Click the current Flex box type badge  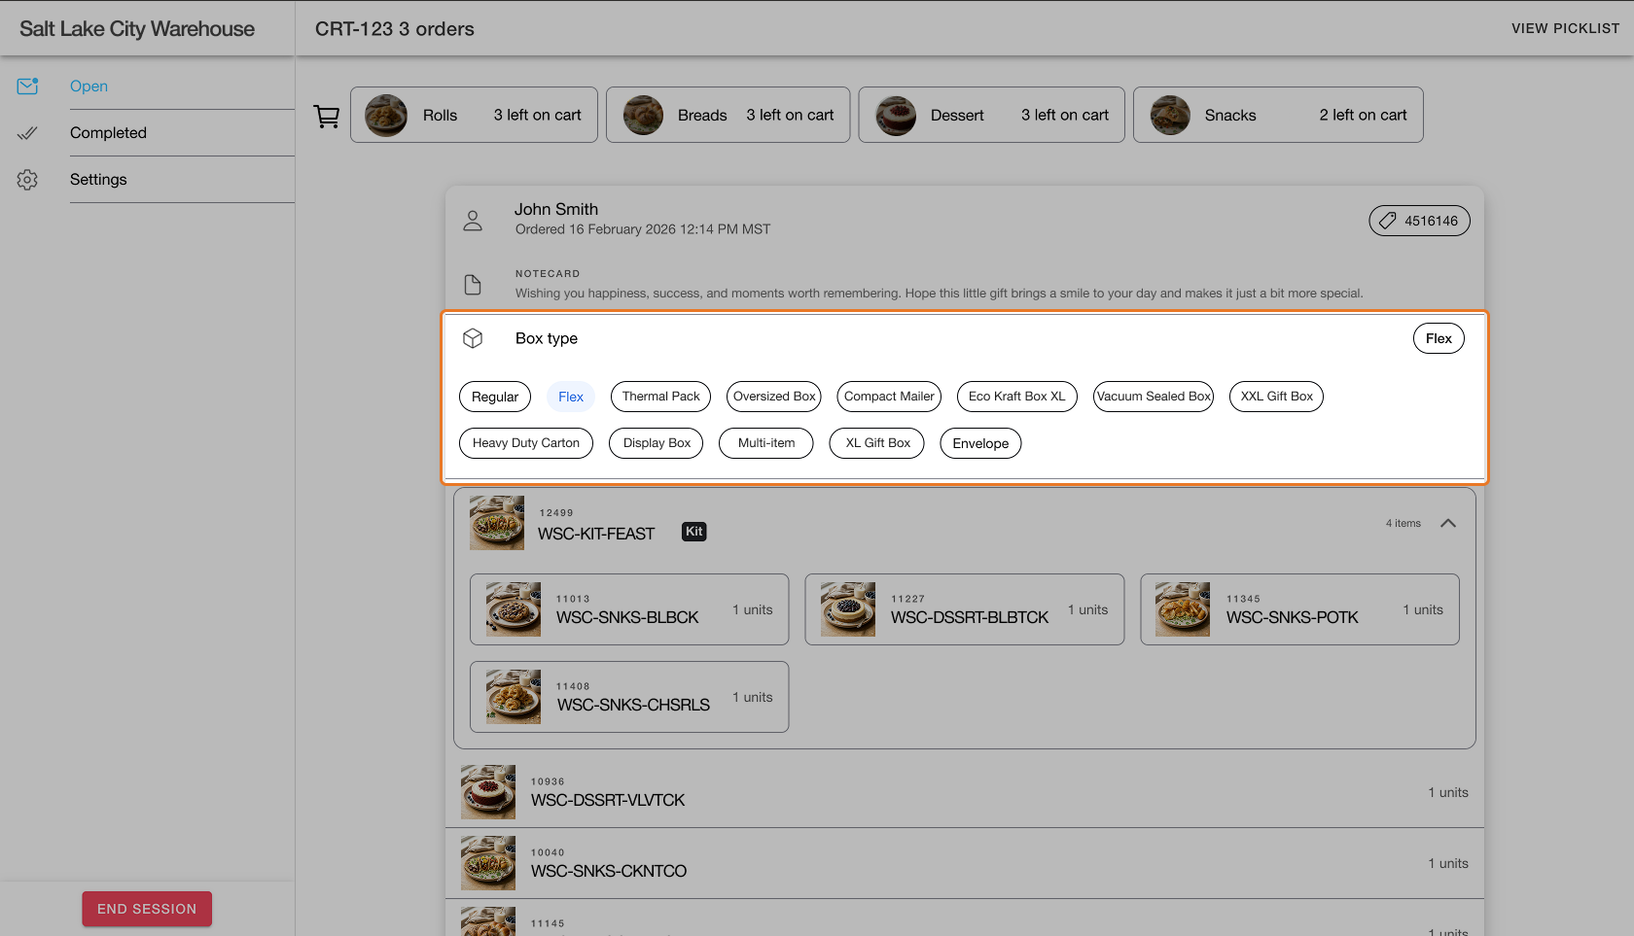point(1439,338)
